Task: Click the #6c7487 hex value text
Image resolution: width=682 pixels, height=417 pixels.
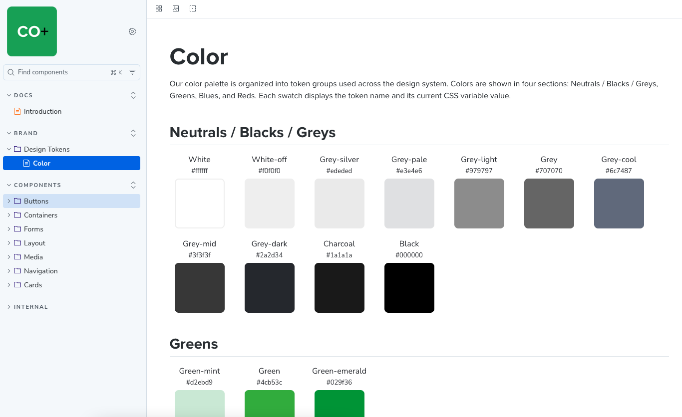Action: pos(619,171)
